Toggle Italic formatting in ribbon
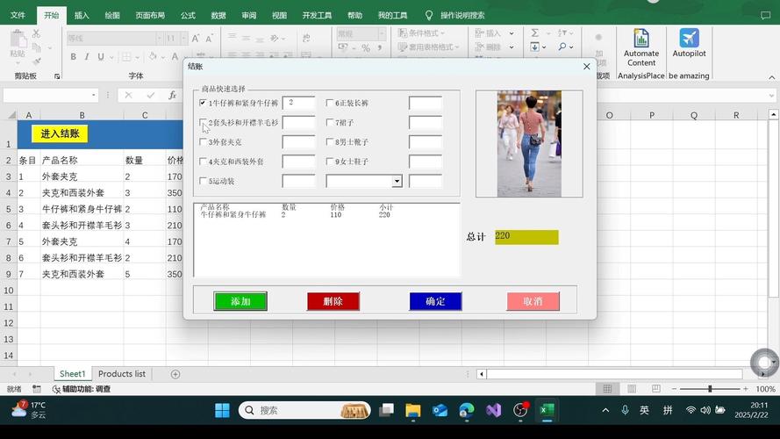The height and width of the screenshot is (439, 780). coord(87,57)
